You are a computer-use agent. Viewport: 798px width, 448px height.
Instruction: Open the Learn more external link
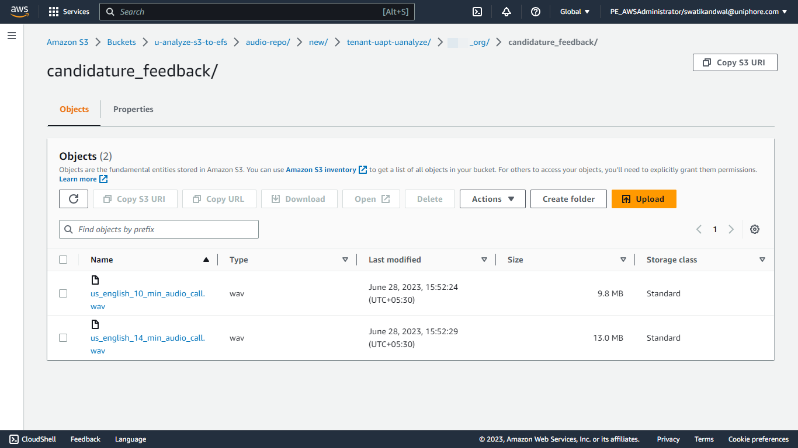coord(84,179)
